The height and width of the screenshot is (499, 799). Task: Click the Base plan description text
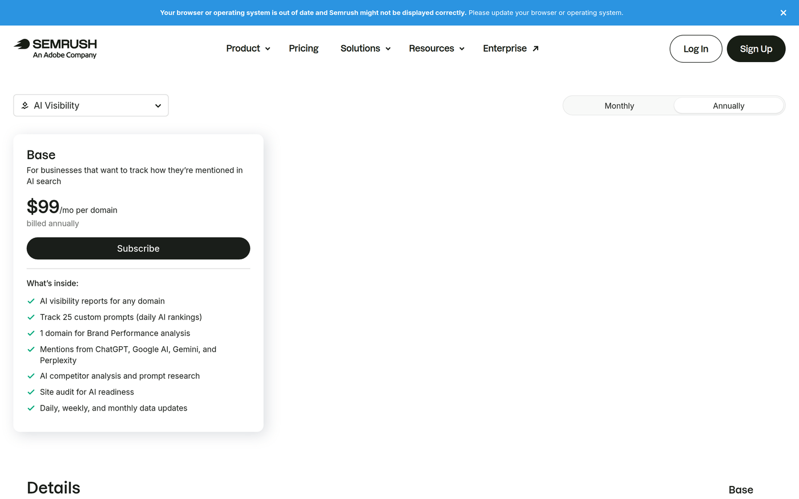[135, 176]
